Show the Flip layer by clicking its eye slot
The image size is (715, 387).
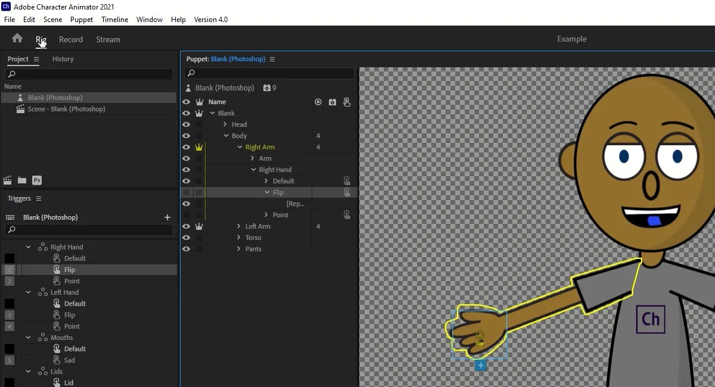pos(186,192)
